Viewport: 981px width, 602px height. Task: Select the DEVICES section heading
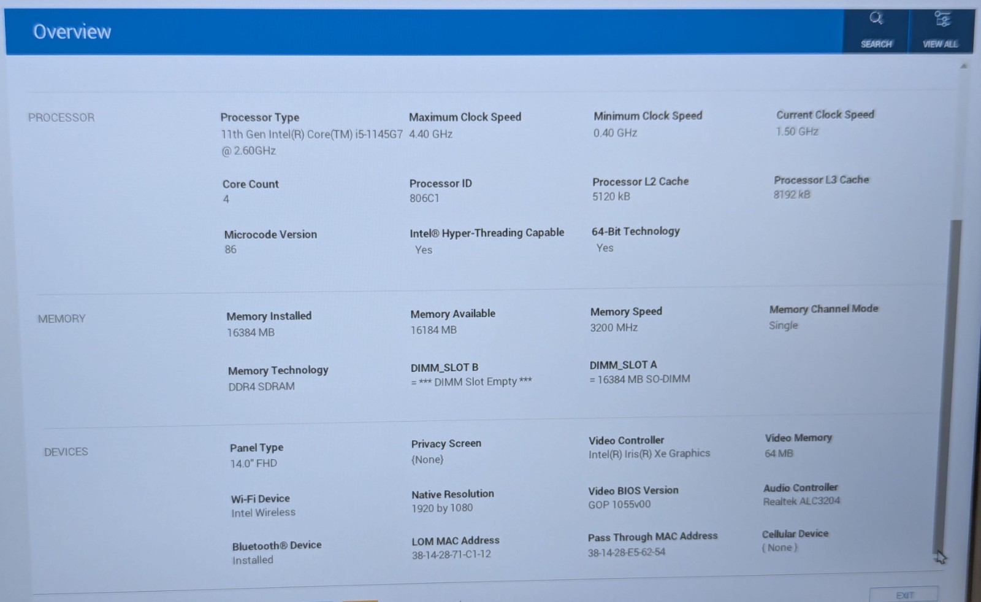(x=66, y=452)
